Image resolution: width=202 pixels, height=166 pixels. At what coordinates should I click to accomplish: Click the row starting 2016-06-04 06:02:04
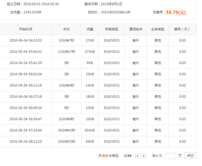[x=98, y=74]
